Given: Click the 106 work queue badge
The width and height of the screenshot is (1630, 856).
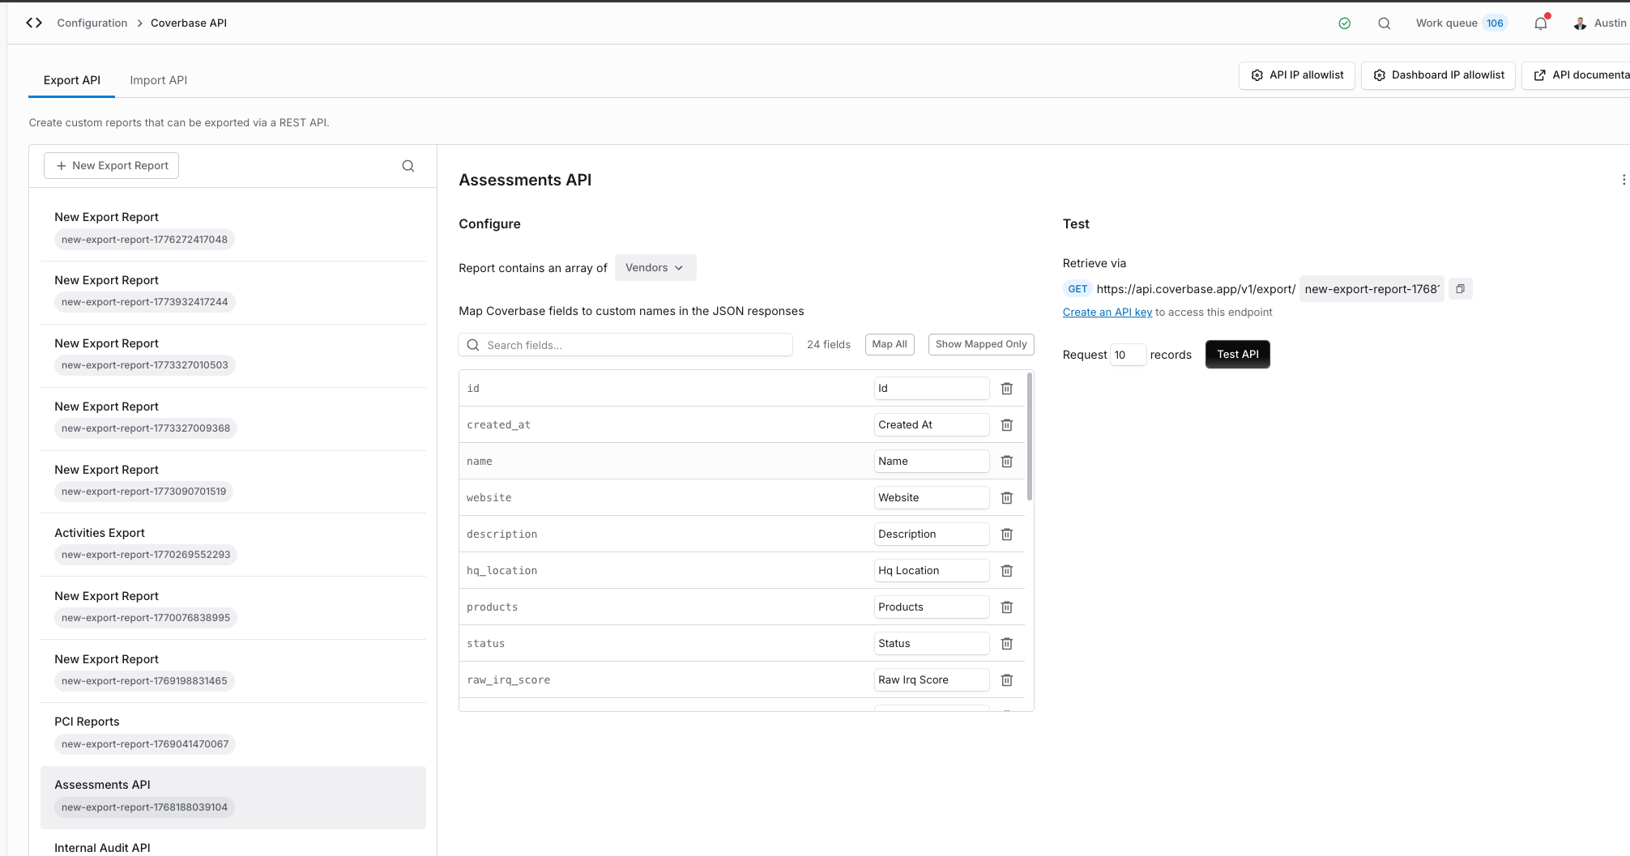Looking at the screenshot, I should pos(1495,23).
